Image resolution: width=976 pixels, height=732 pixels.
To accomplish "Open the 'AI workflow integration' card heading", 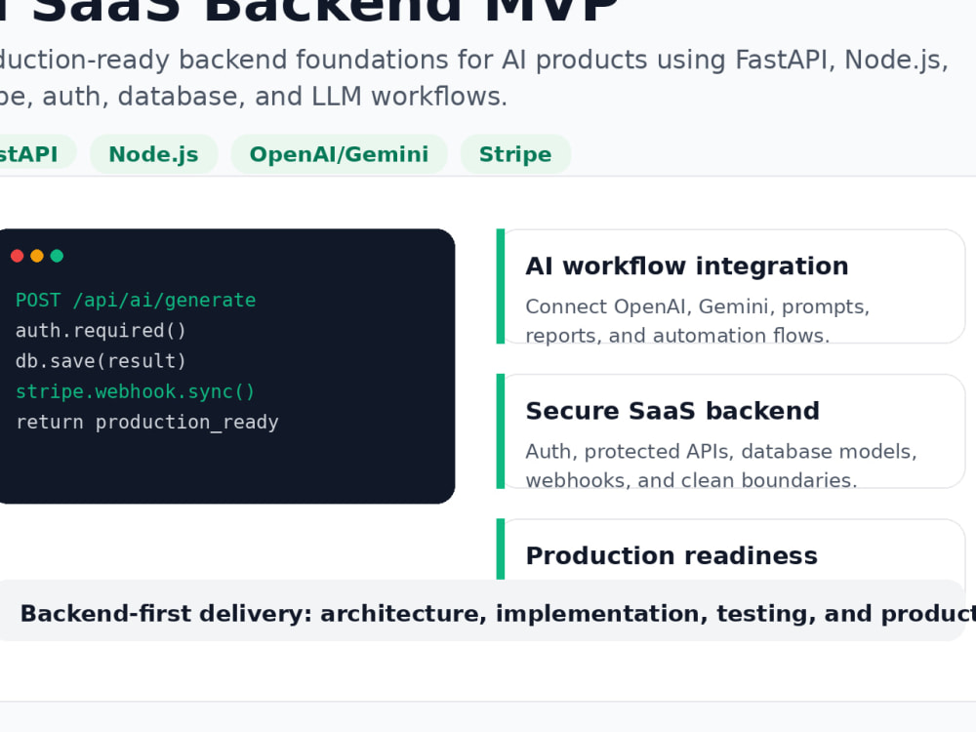I will (687, 265).
